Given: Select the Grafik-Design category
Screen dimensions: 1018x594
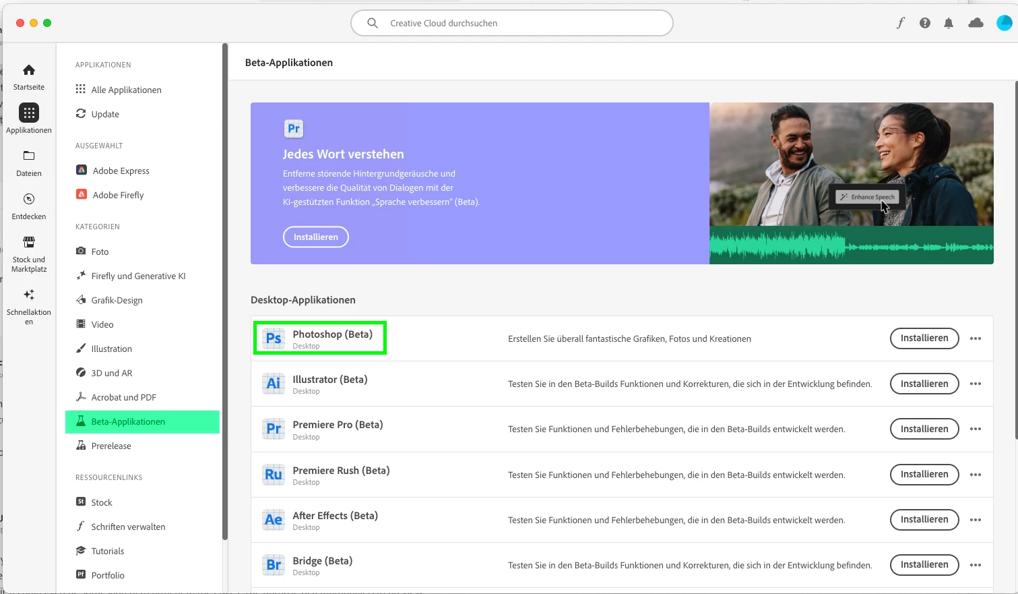Looking at the screenshot, I should (142, 300).
